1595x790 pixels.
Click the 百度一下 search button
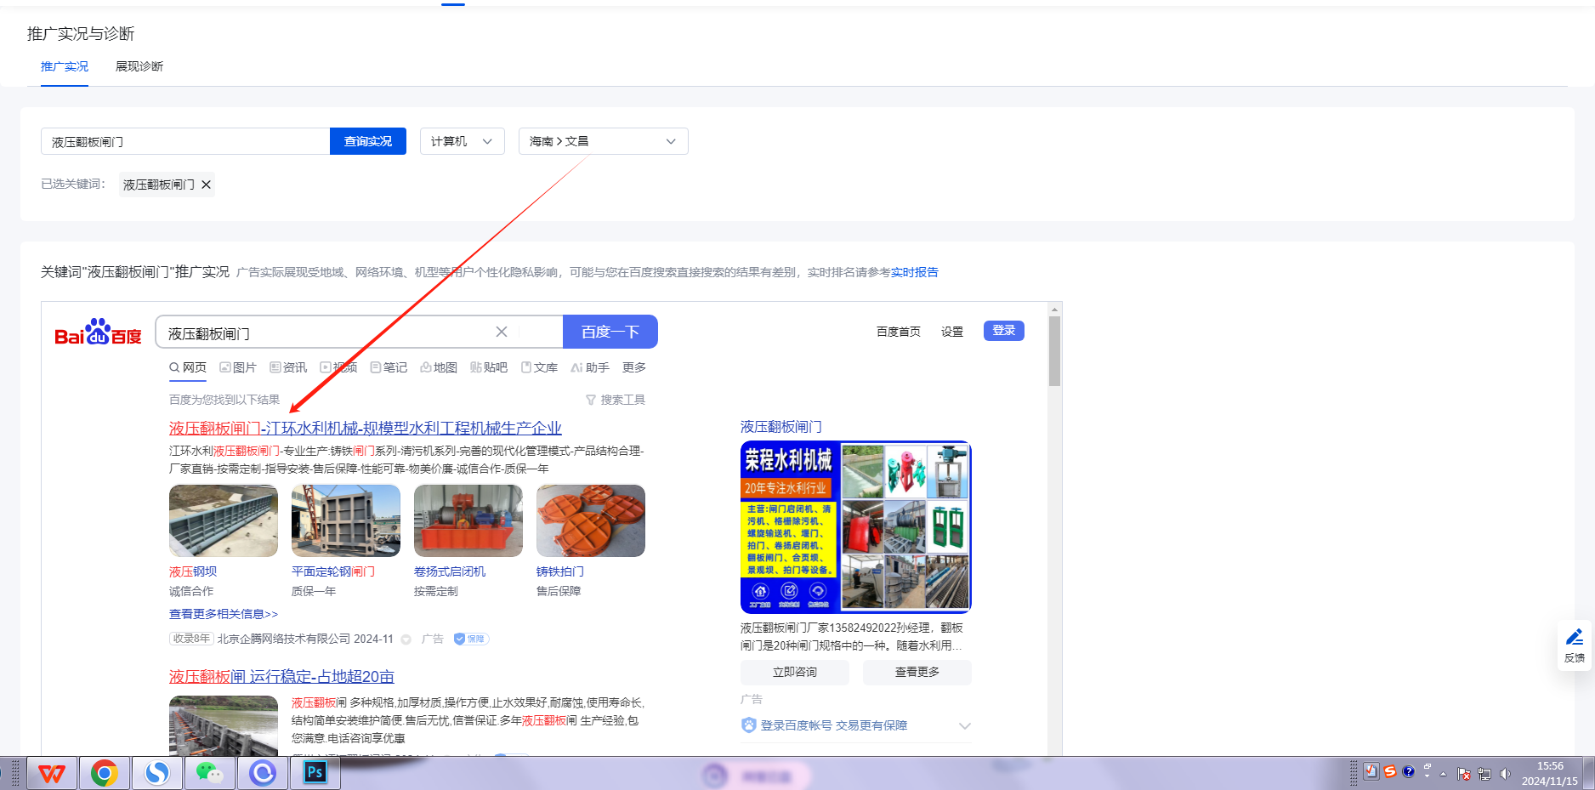click(610, 332)
